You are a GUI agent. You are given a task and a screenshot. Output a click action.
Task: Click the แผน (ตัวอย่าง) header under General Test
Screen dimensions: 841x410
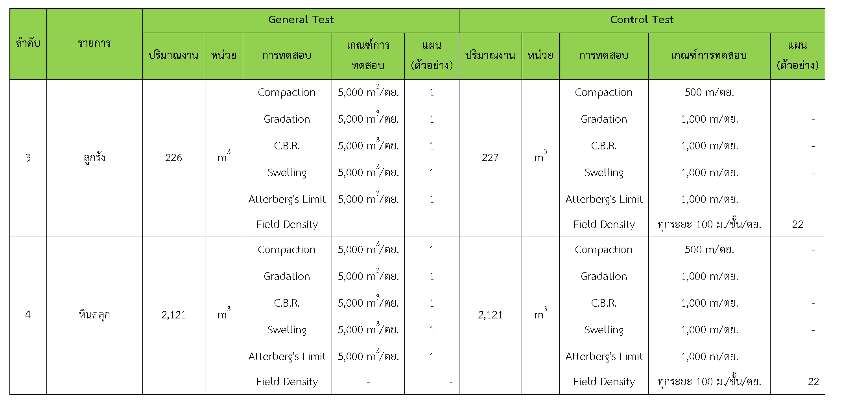point(432,55)
